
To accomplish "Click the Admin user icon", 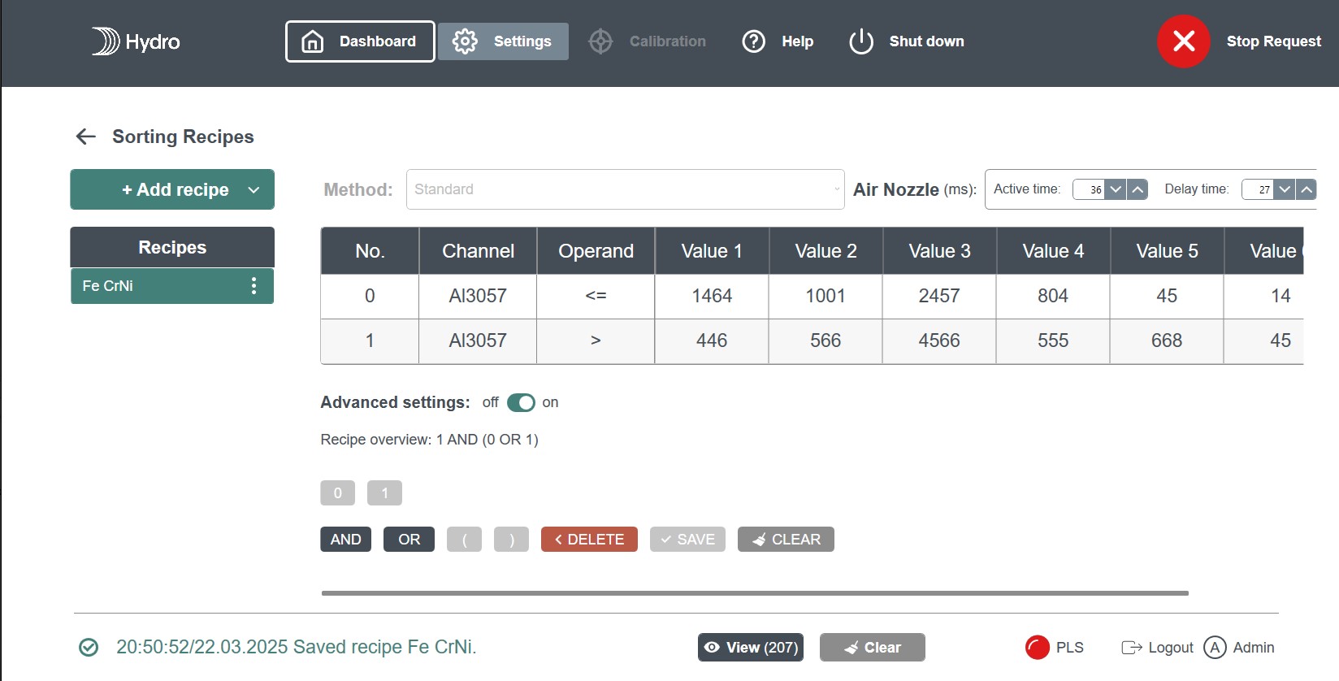I will [x=1215, y=648].
